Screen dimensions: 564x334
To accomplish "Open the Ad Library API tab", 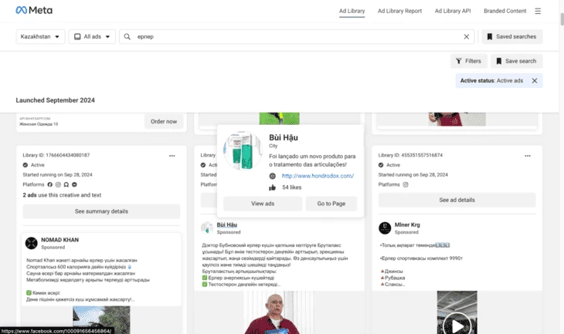I will point(453,11).
